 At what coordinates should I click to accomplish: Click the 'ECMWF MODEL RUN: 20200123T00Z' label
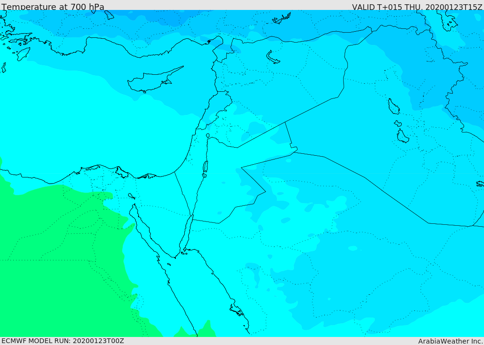[63, 341]
